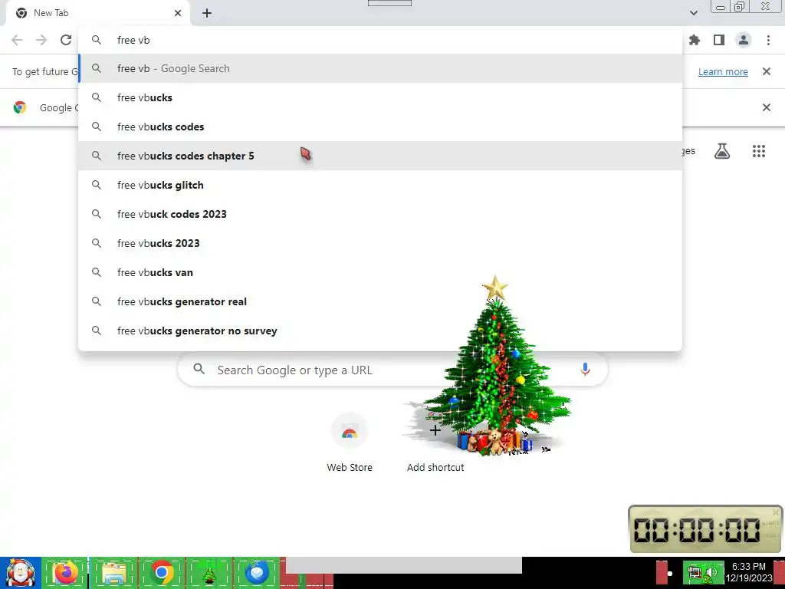Click the 00:00:00 timer display
This screenshot has width=785, height=589.
click(x=697, y=531)
